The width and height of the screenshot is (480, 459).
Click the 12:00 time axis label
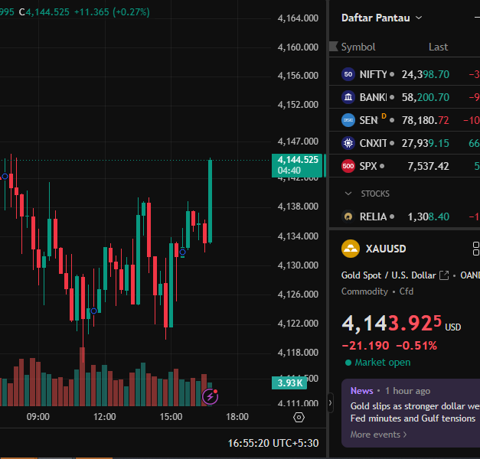coord(105,417)
